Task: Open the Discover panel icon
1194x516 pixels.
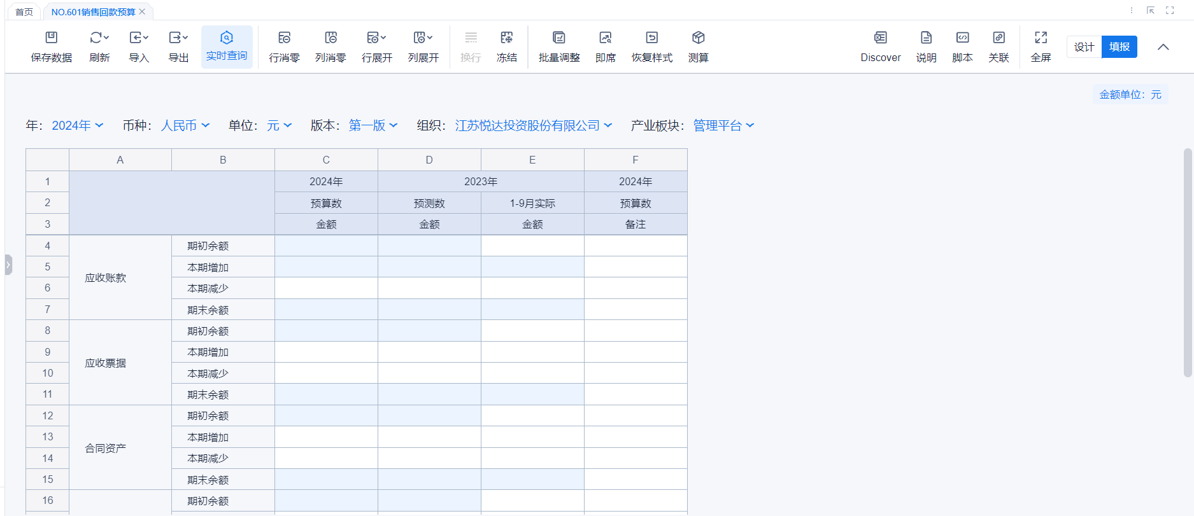Action: coord(880,38)
